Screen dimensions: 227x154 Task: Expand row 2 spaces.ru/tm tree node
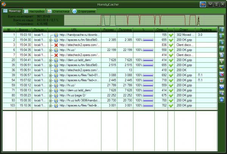coord(50,40)
